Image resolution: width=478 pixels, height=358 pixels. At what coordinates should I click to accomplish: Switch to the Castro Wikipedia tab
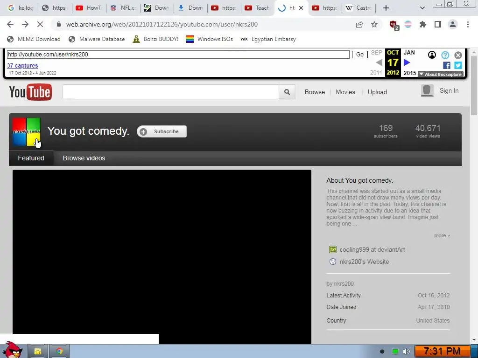coord(359,8)
